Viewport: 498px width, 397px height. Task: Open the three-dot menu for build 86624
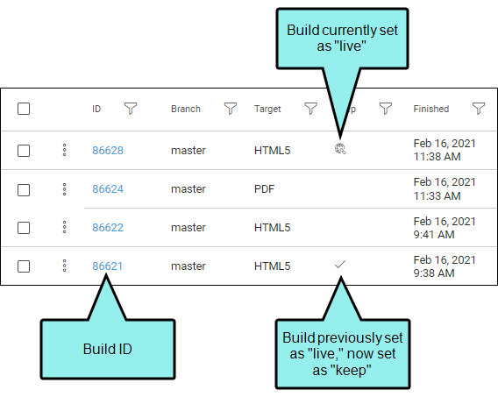[65, 189]
